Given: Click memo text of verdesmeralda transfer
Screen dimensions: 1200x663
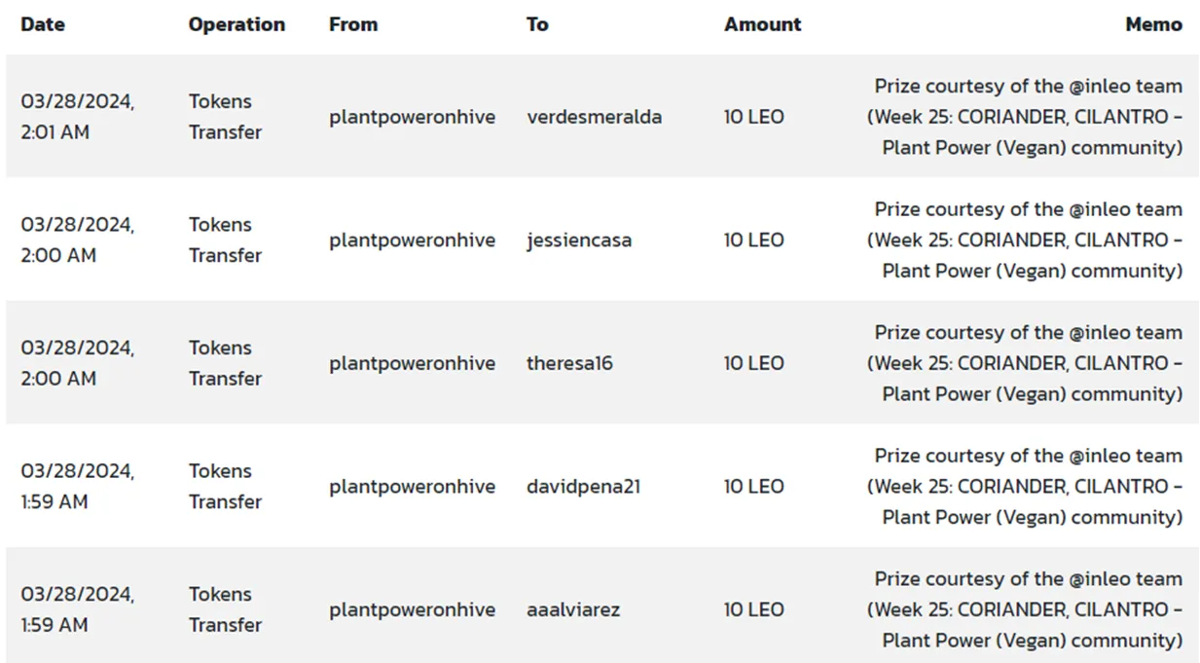Looking at the screenshot, I should (x=1025, y=117).
